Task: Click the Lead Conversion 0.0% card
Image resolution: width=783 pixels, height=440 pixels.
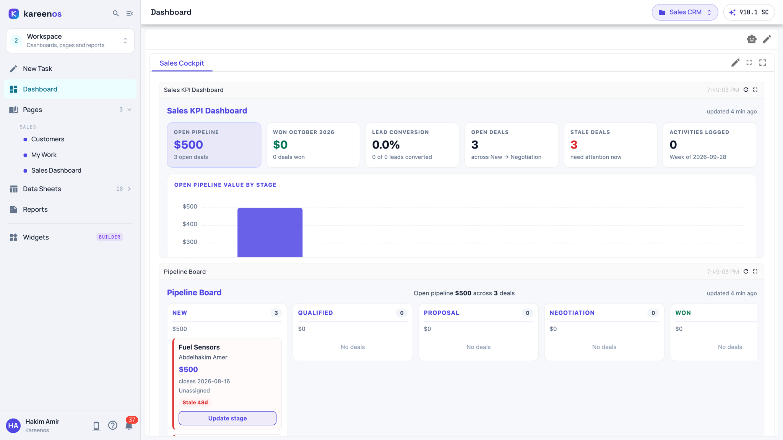Action: [x=412, y=145]
